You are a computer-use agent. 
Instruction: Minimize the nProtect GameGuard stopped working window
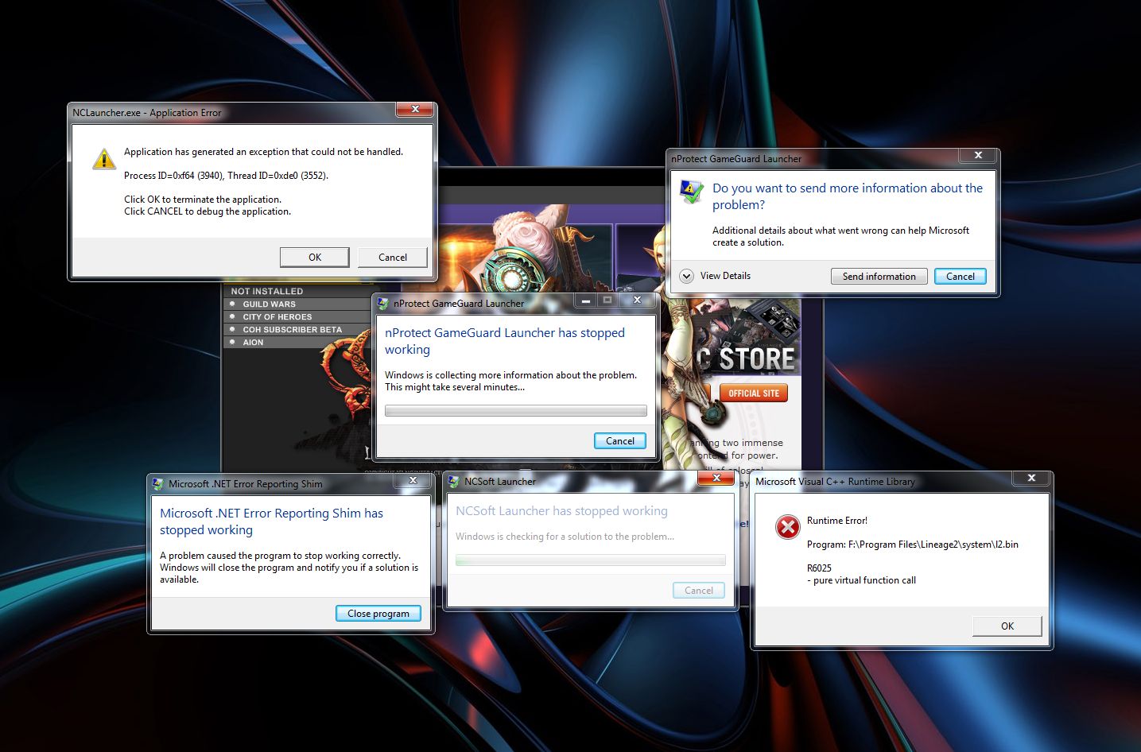(586, 300)
